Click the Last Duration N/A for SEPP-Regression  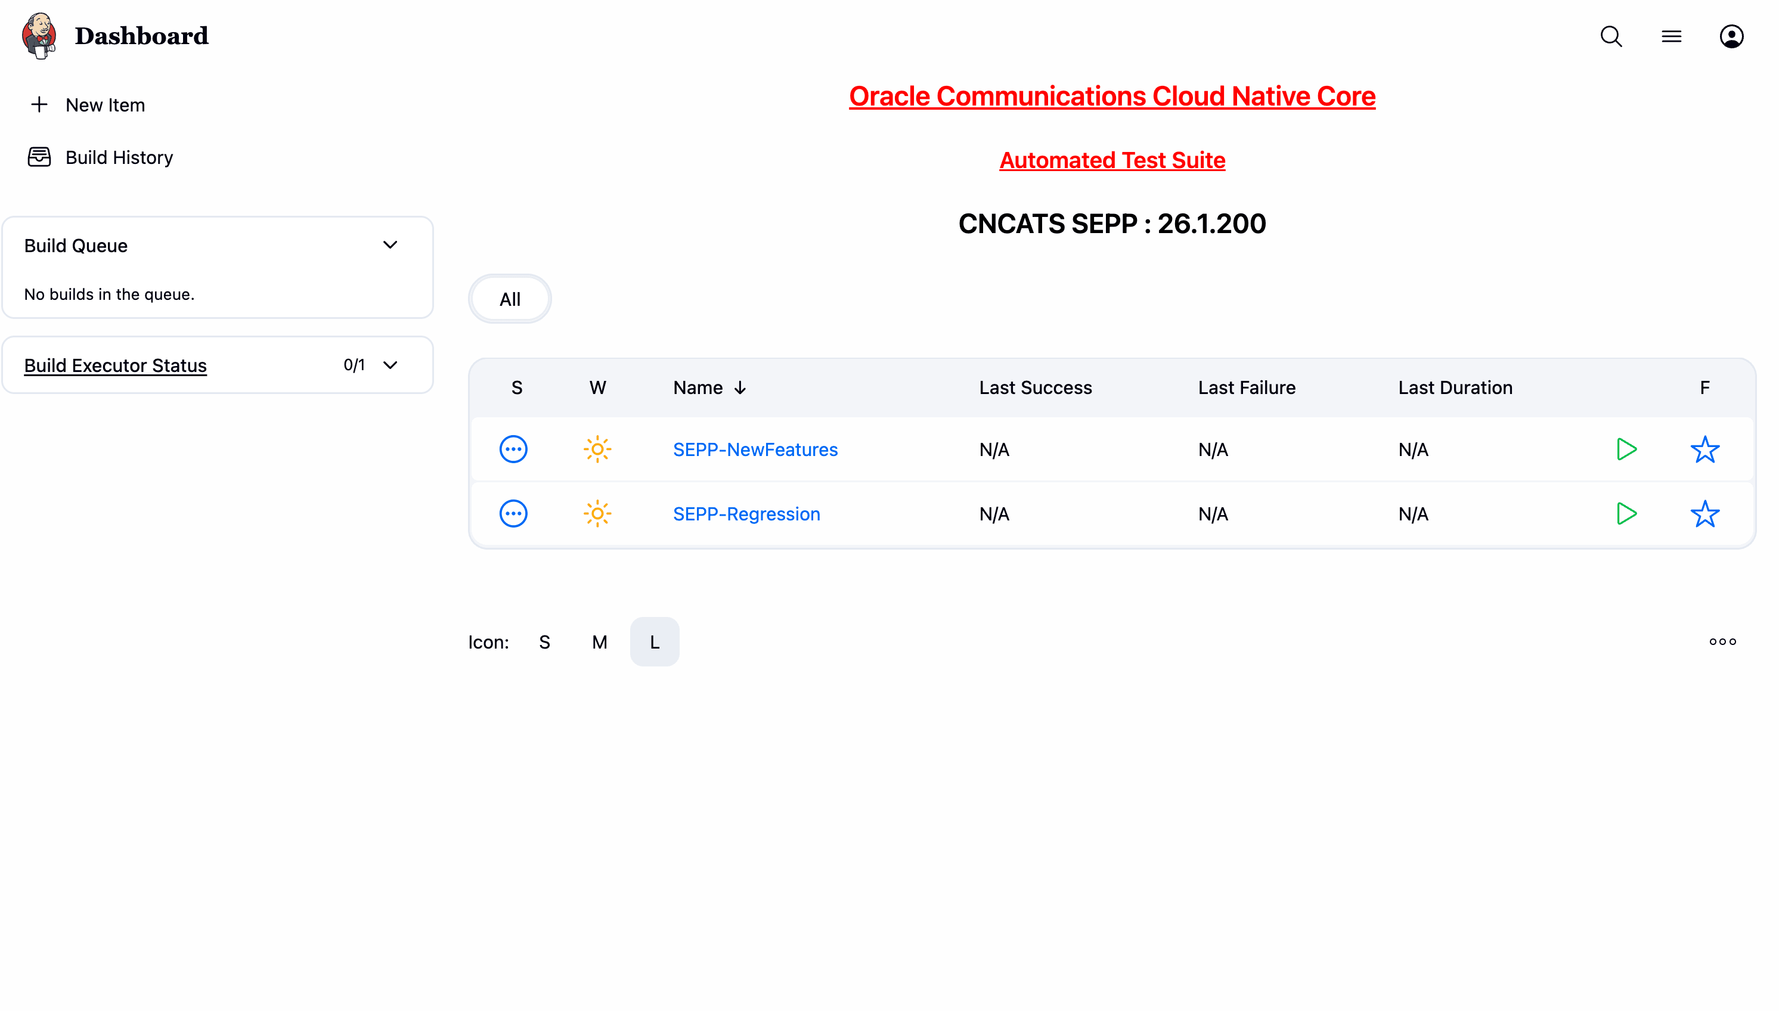[1413, 514]
